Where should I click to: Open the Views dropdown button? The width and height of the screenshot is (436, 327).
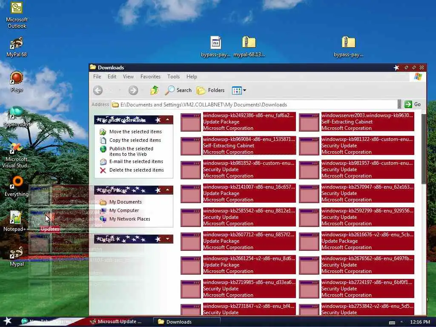tap(239, 90)
